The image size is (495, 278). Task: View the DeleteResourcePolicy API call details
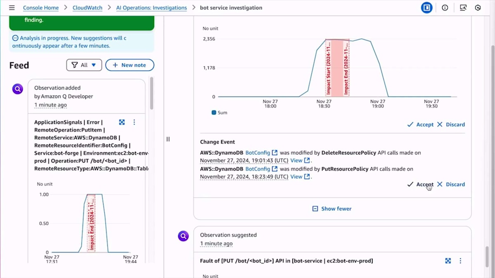(x=297, y=161)
